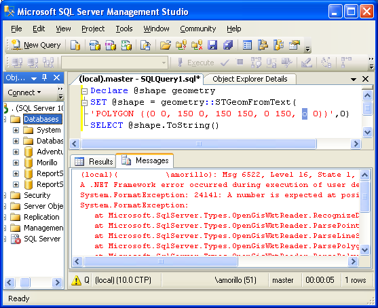The width and height of the screenshot is (378, 308).
Task: Expand the System Databases node
Action: [16, 131]
